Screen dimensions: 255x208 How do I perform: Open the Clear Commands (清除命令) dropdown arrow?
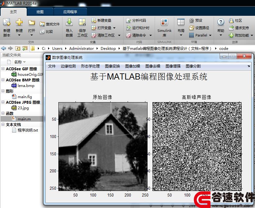[151, 35]
